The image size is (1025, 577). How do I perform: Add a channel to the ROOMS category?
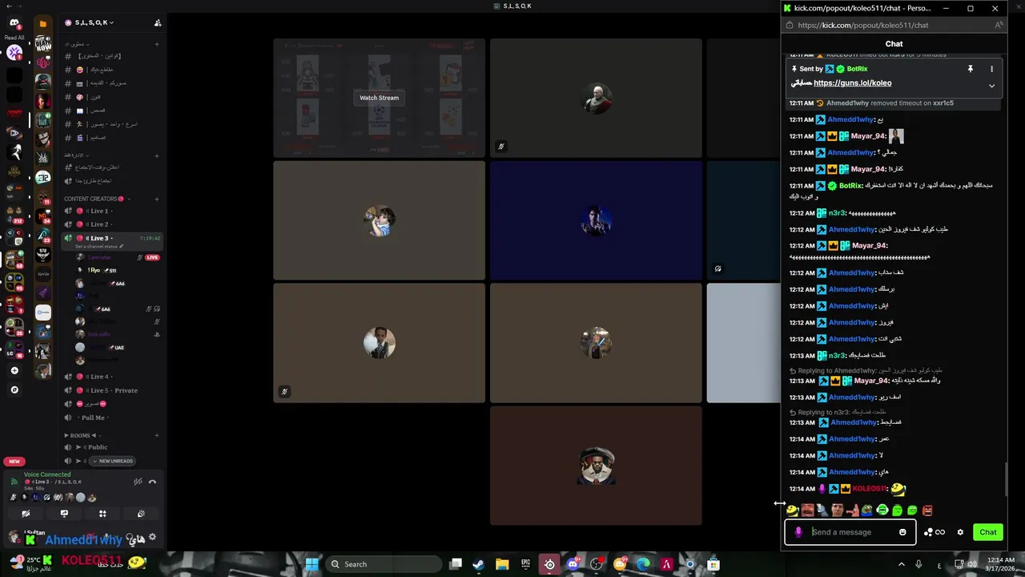click(157, 435)
